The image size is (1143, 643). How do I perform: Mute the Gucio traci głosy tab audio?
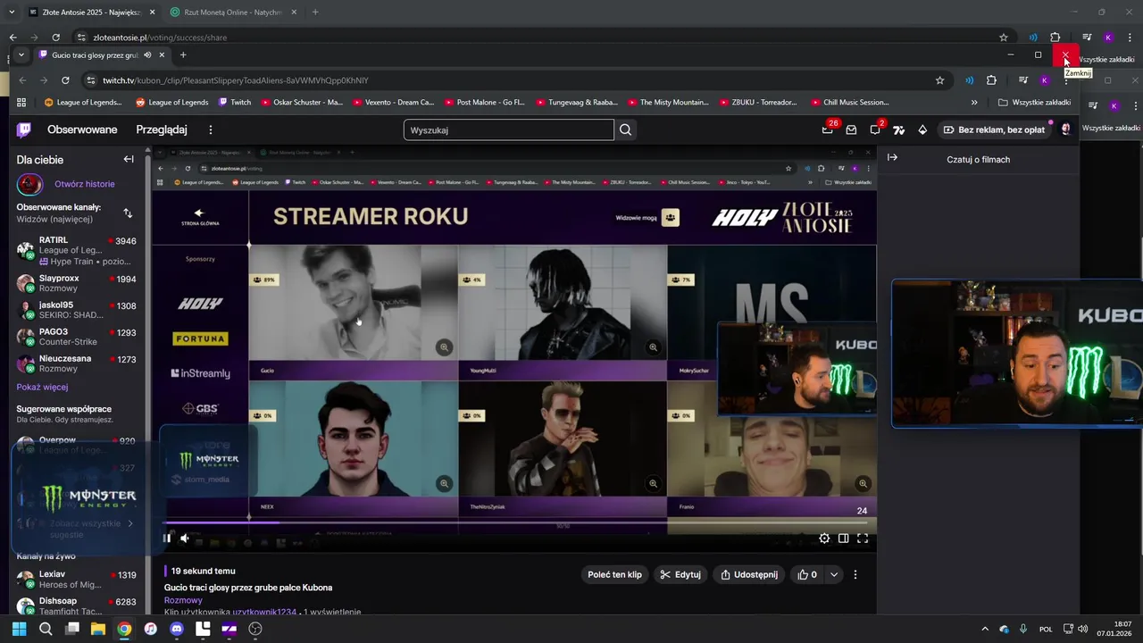coord(147,54)
